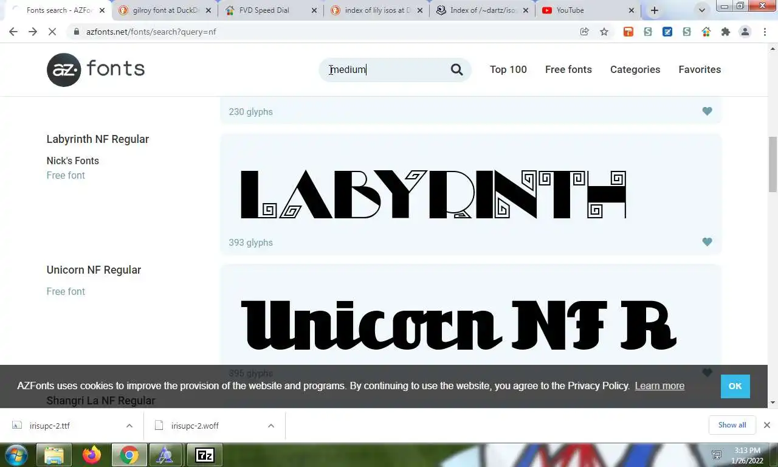Stop loading the page
778x467 pixels.
click(52, 32)
